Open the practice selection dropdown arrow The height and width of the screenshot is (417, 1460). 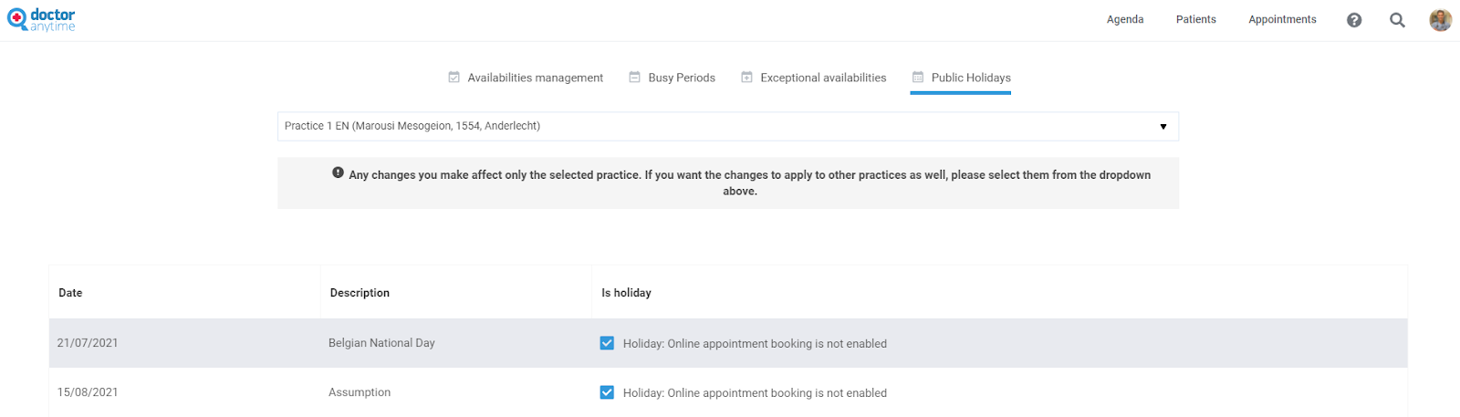[x=1163, y=127]
